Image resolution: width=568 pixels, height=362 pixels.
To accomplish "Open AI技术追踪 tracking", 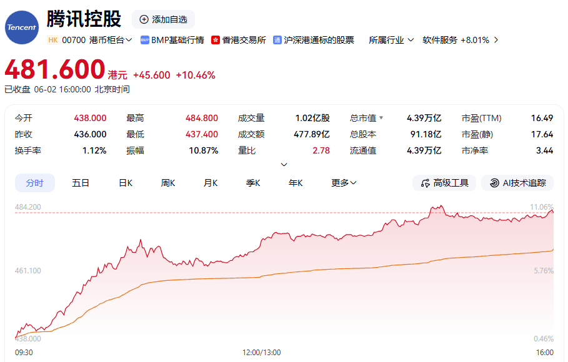I will point(517,183).
